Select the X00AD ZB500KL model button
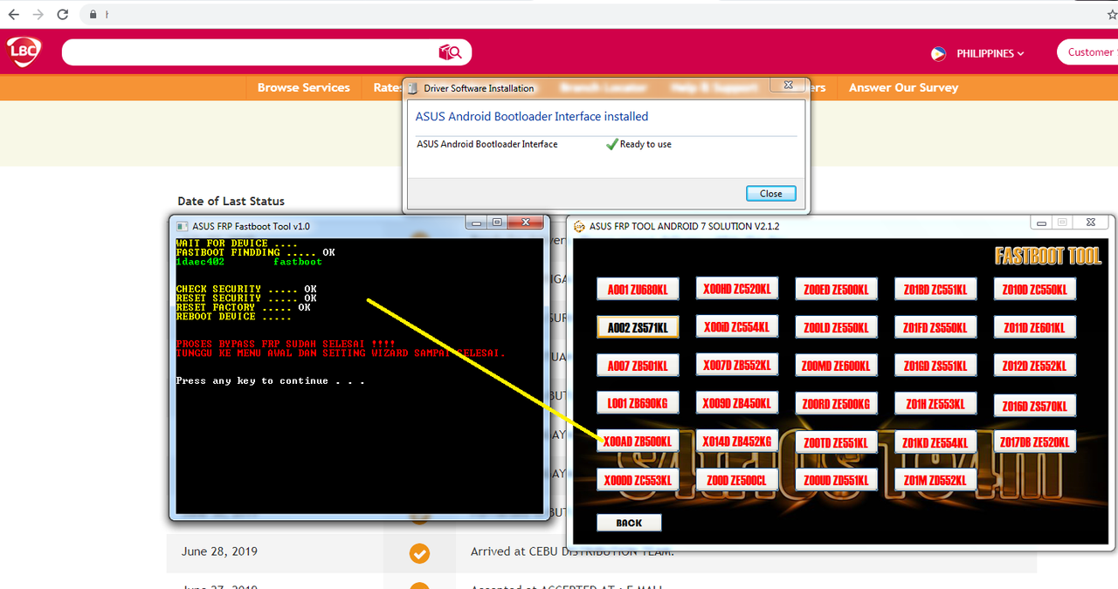1118x589 pixels. pyautogui.click(x=638, y=442)
